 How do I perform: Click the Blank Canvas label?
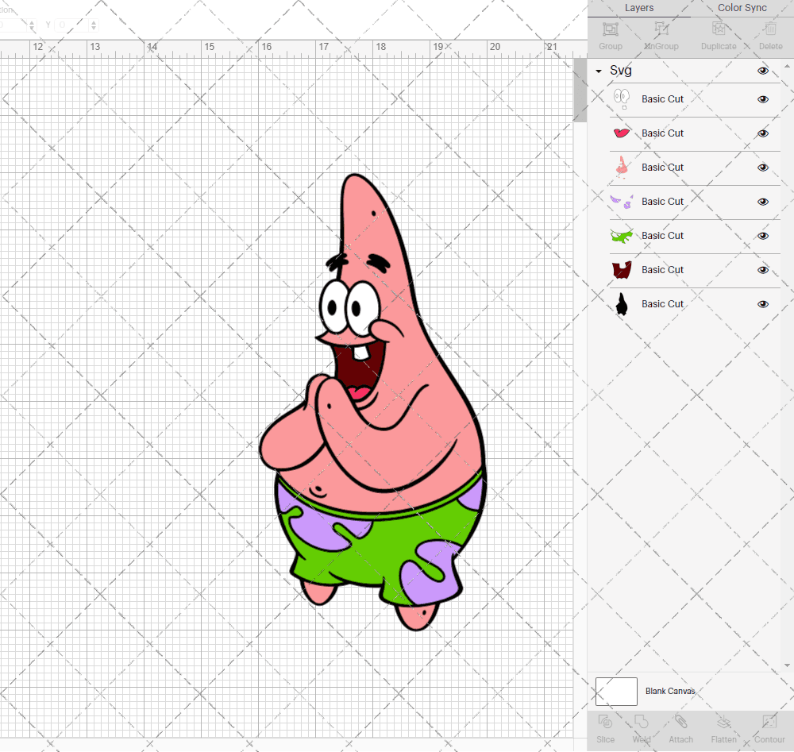(670, 691)
